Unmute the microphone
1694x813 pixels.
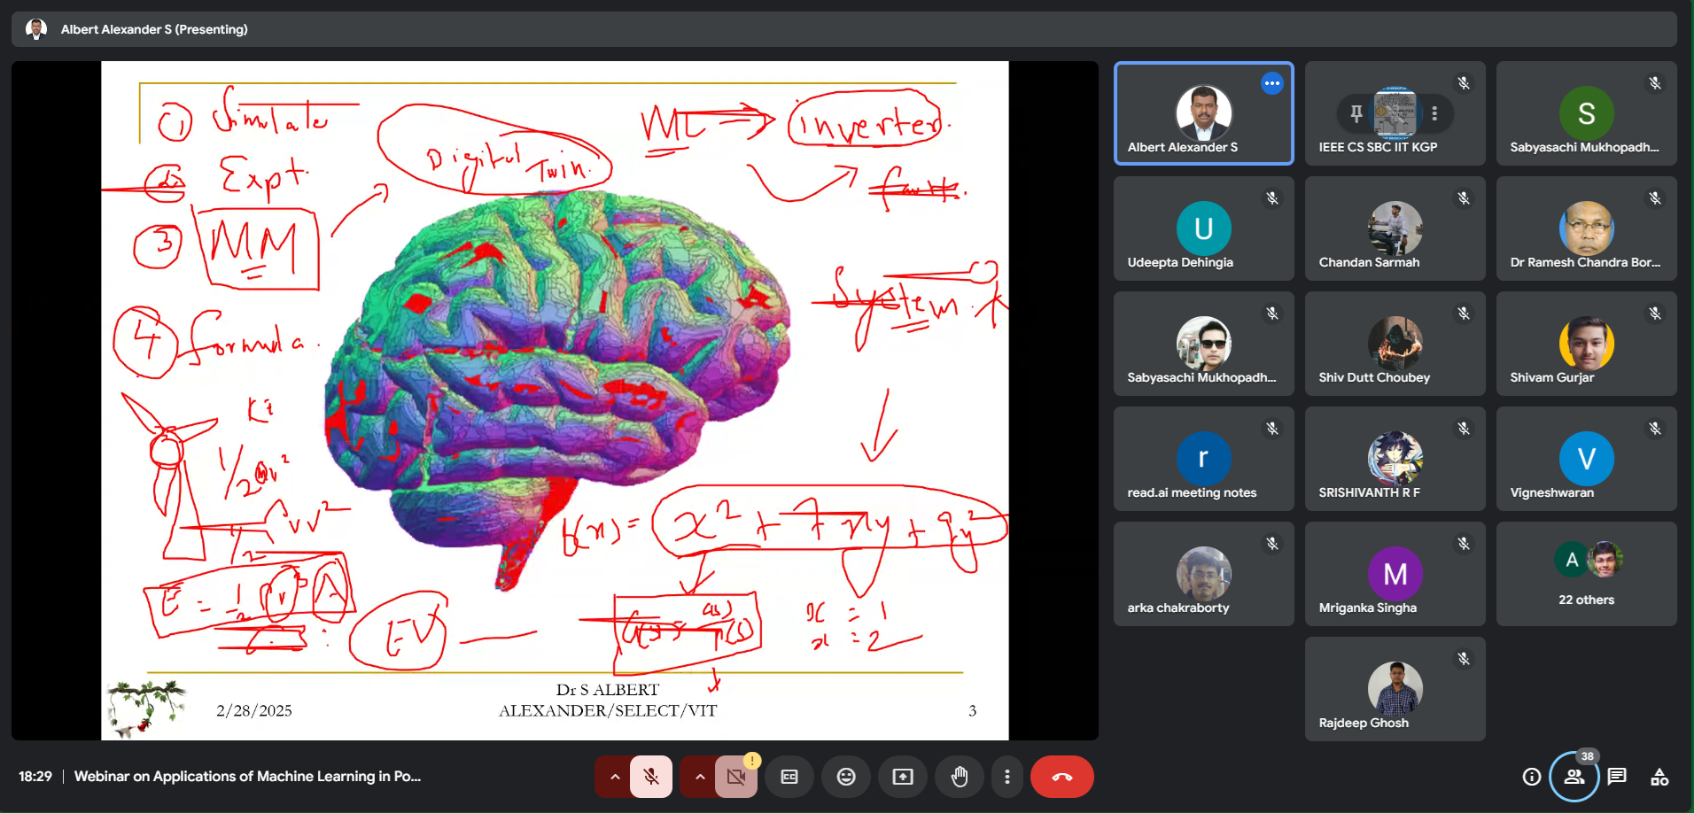click(x=651, y=777)
